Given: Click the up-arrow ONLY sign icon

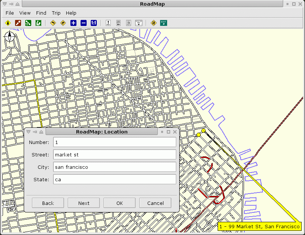Looking at the screenshot, I should pyautogui.click(x=108, y=23).
